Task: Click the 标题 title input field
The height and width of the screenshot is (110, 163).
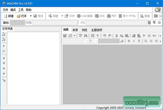Action: coord(55,23)
